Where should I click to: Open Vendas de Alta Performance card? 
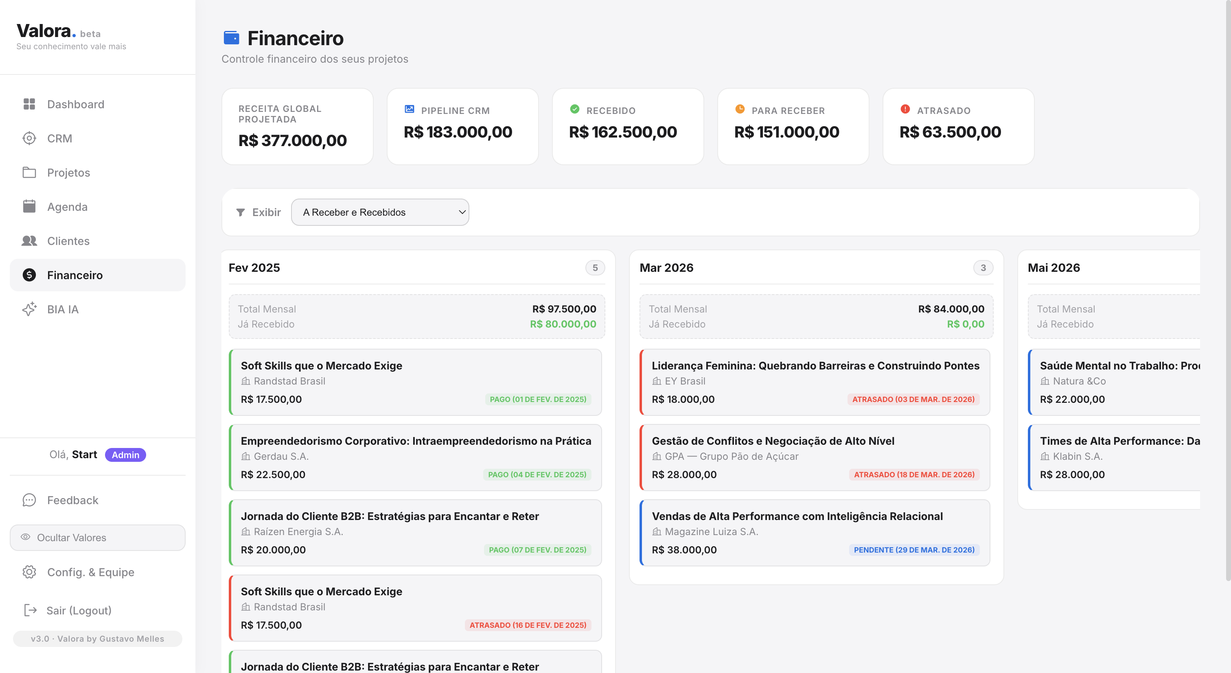point(815,533)
